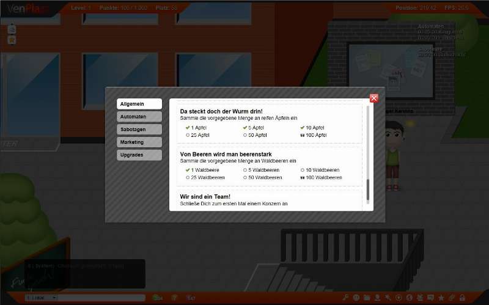Click the '100 Apfel' trophy marker
This screenshot has width=489, height=305.
point(302,135)
